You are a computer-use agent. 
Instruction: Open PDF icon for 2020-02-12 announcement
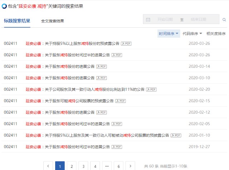[101, 112]
